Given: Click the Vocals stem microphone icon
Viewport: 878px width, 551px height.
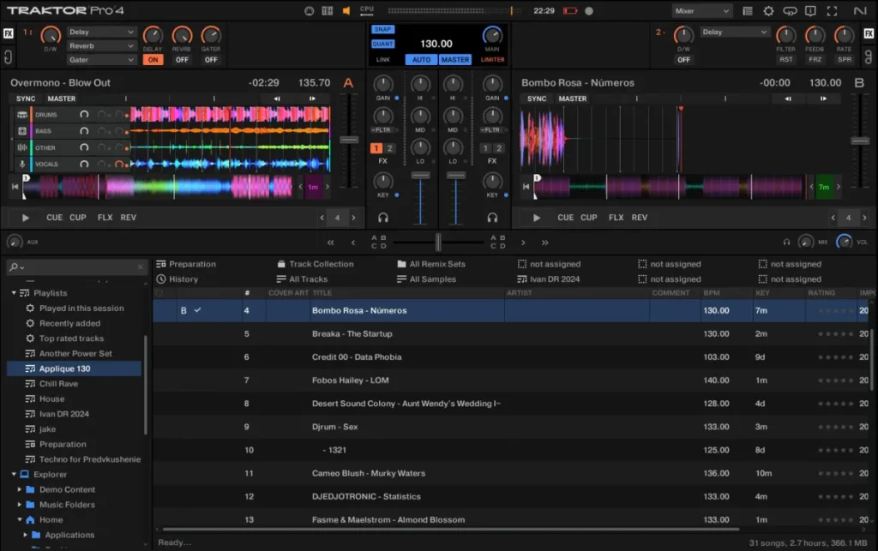Looking at the screenshot, I should (x=23, y=164).
